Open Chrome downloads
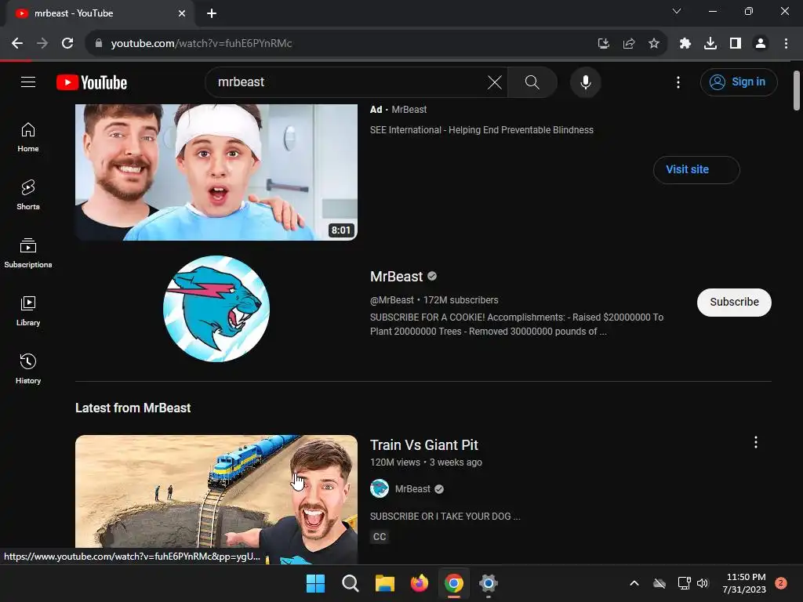Screen dimensions: 803x602 click(710, 44)
